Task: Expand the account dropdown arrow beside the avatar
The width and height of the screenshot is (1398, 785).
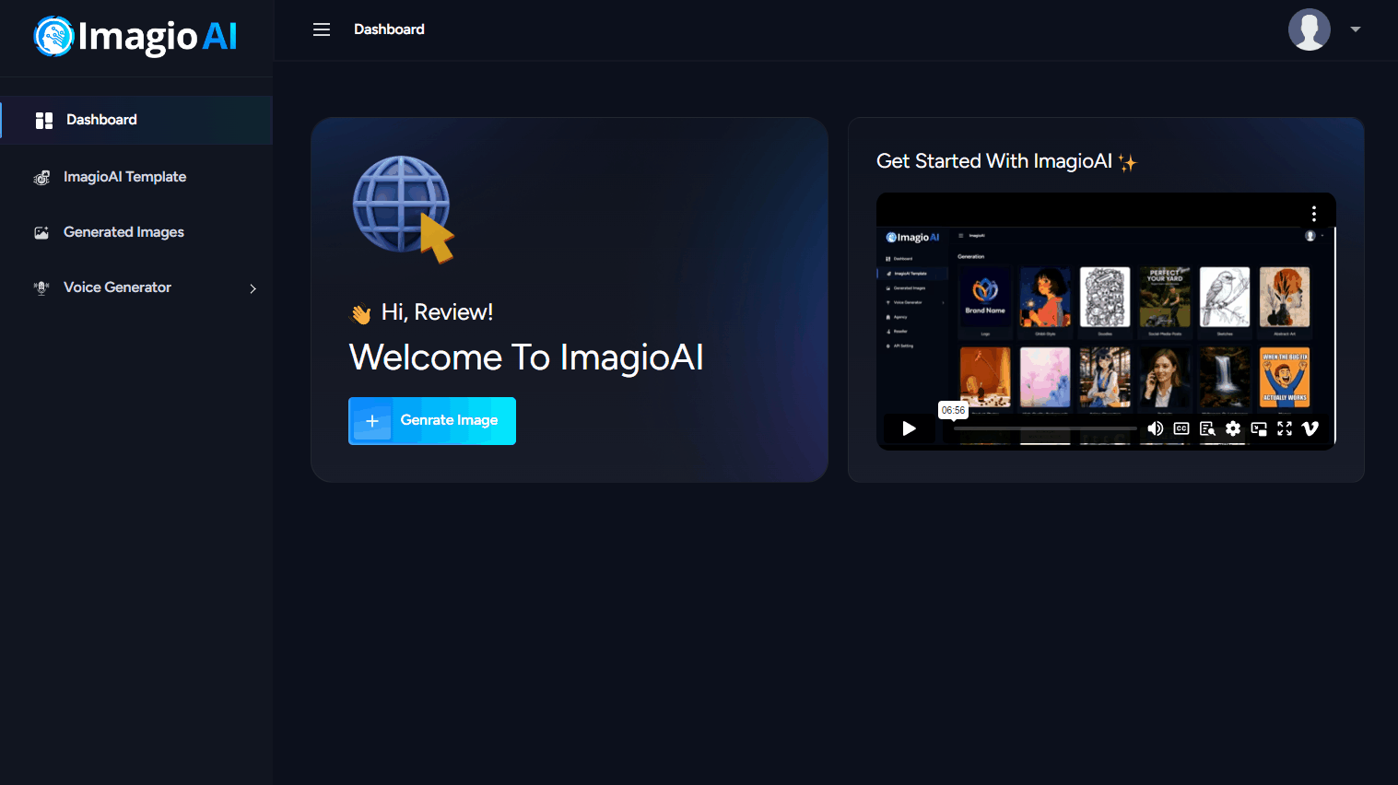Action: [1356, 29]
